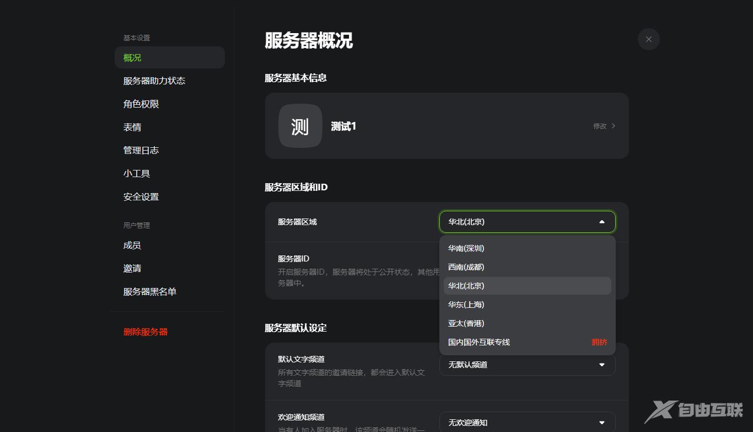This screenshot has height=432, width=753.
Task: Click the server name 测试1
Action: [x=343, y=126]
